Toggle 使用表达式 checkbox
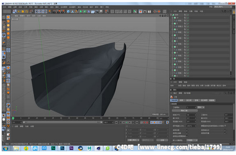 tap(225, 130)
